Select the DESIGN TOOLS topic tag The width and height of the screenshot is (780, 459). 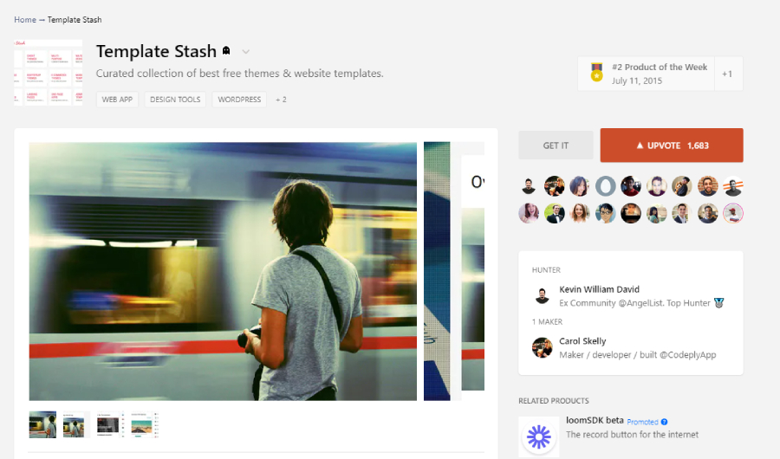coord(175,100)
